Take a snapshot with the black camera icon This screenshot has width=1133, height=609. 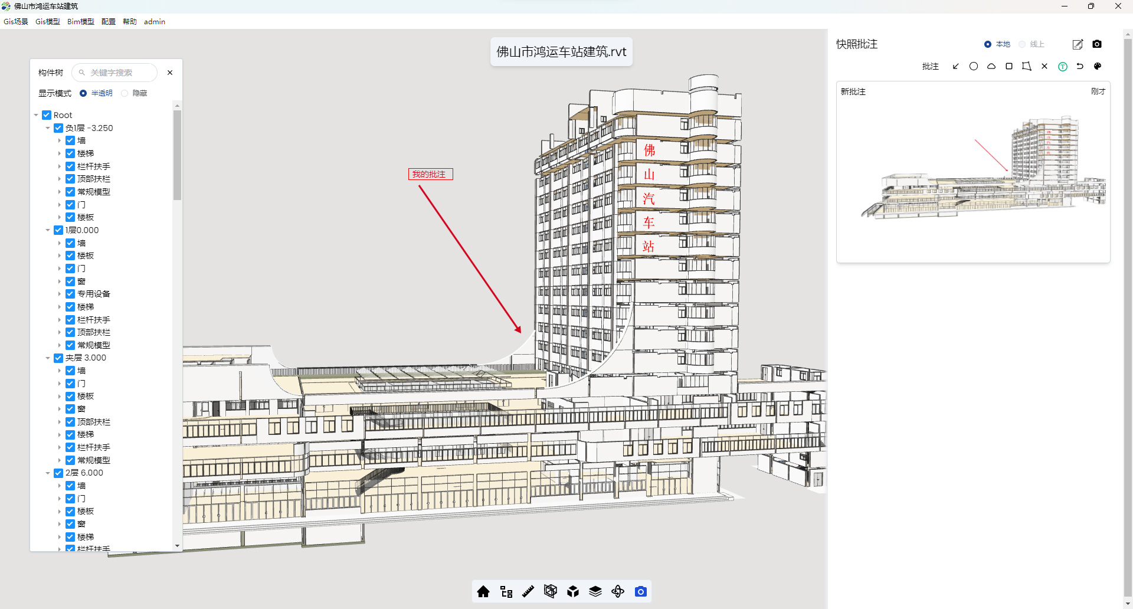1097,44
